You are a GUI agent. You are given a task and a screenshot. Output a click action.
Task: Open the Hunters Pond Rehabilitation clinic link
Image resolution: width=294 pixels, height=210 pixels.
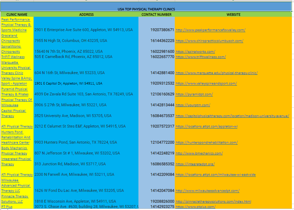16,137
